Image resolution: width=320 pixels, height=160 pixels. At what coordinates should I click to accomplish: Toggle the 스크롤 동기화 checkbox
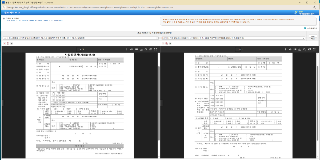(305, 28)
